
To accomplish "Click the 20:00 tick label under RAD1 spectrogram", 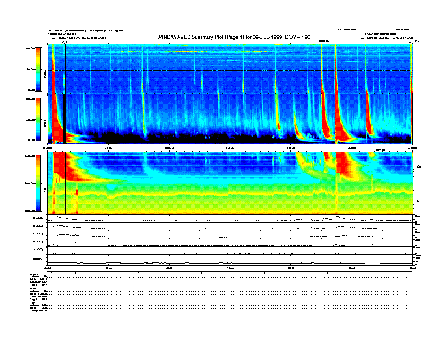I will 352,148.
